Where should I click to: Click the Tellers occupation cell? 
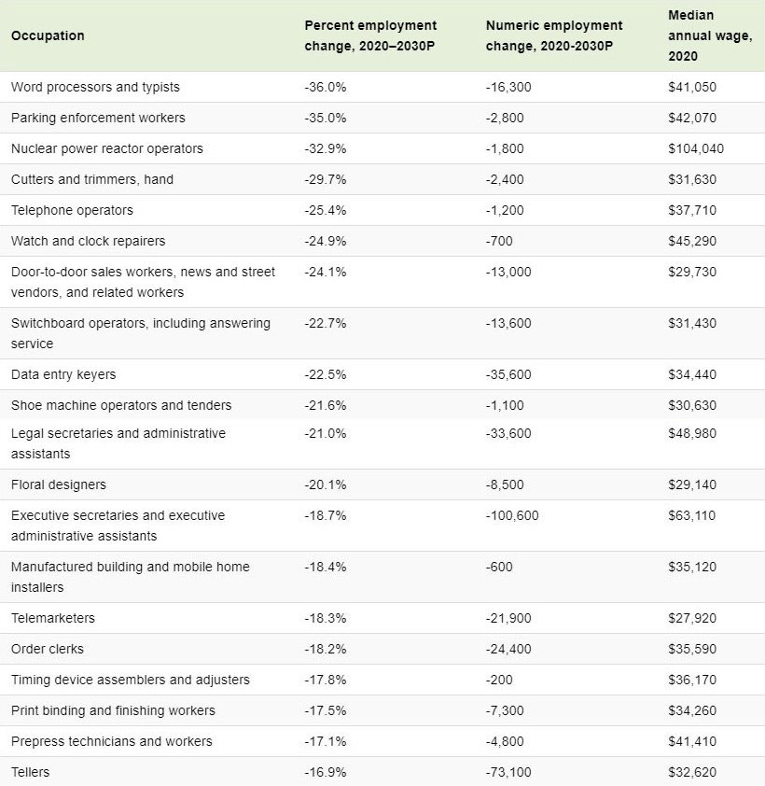click(31, 772)
